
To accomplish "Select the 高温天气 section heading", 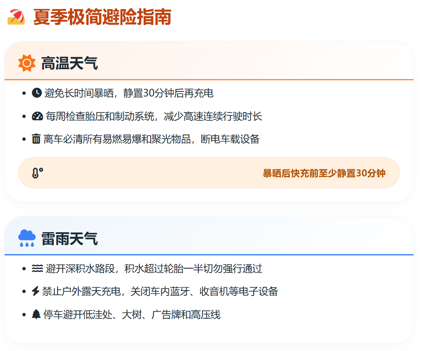I will [70, 63].
